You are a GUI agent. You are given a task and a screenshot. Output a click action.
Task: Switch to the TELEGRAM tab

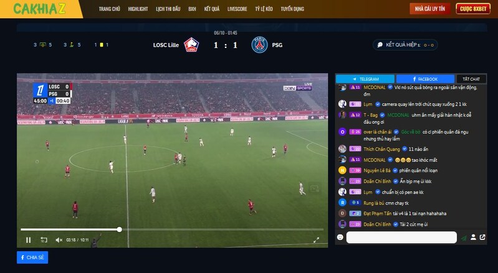(x=365, y=79)
